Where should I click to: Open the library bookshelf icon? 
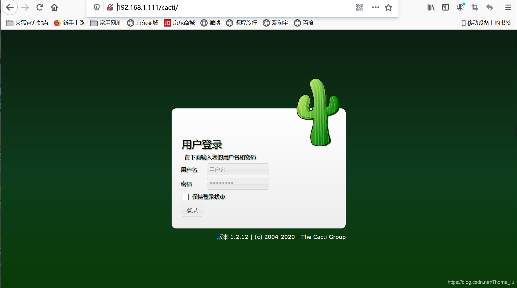431,7
